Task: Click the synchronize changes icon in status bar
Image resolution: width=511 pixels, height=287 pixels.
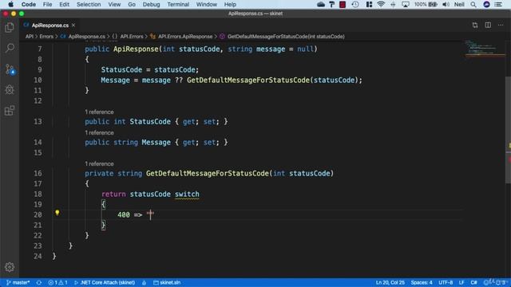Action: (39, 282)
